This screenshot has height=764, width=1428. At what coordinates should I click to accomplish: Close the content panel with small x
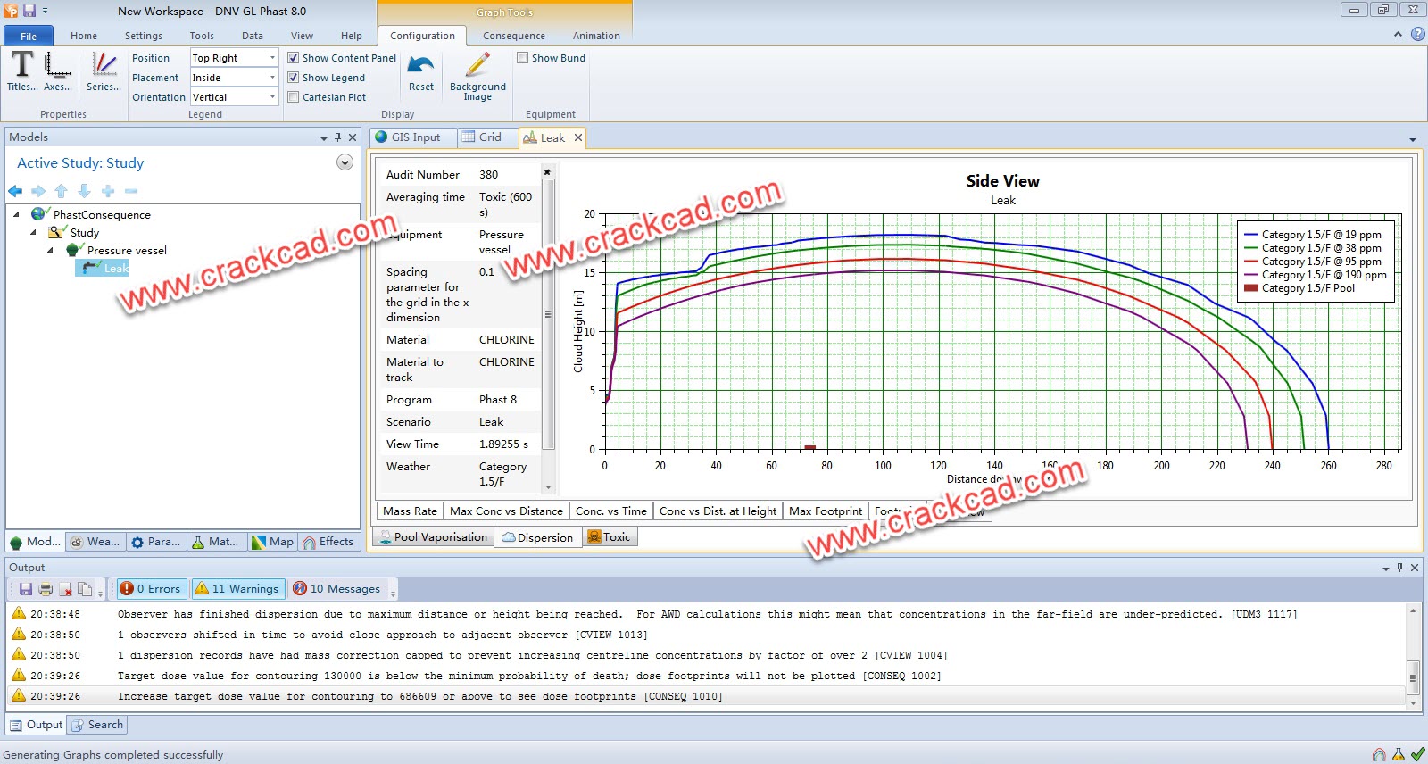[547, 172]
